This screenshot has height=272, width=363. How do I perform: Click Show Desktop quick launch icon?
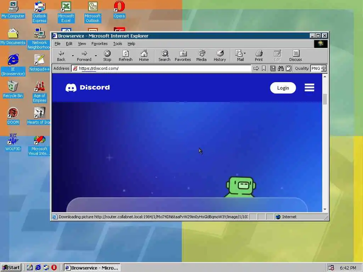[30, 268]
